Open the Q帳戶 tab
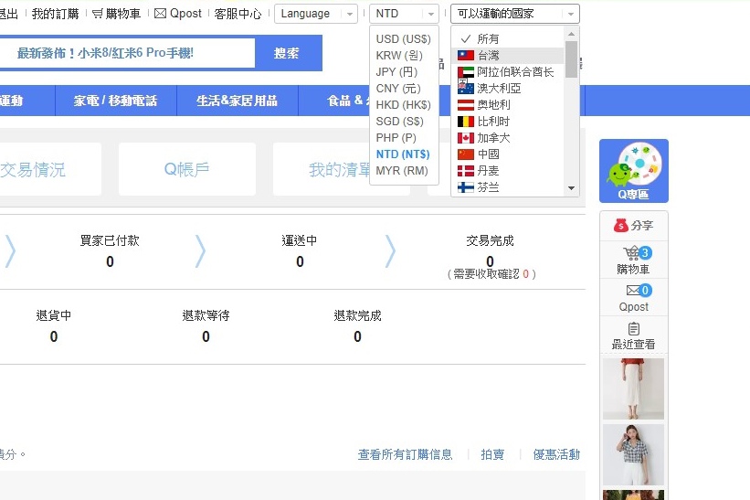Image resolution: width=750 pixels, height=500 pixels. (187, 169)
